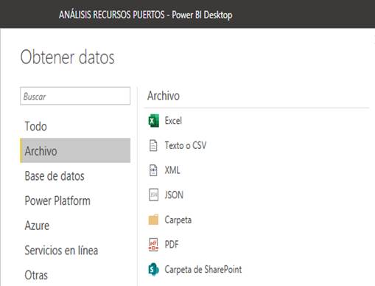Click the Texto o CSV document icon
375x286 pixels.
click(153, 145)
